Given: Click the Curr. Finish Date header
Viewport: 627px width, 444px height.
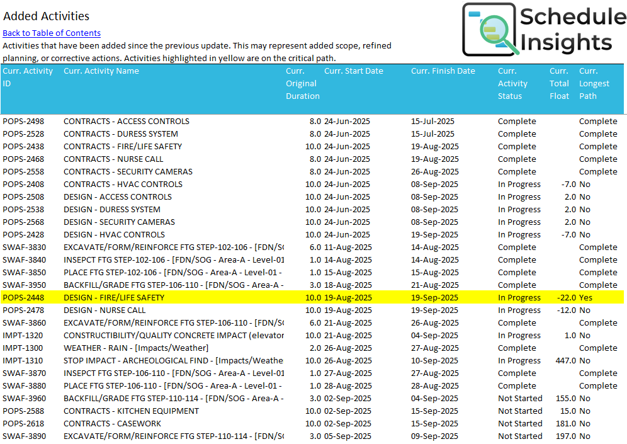Looking at the screenshot, I should click(443, 71).
